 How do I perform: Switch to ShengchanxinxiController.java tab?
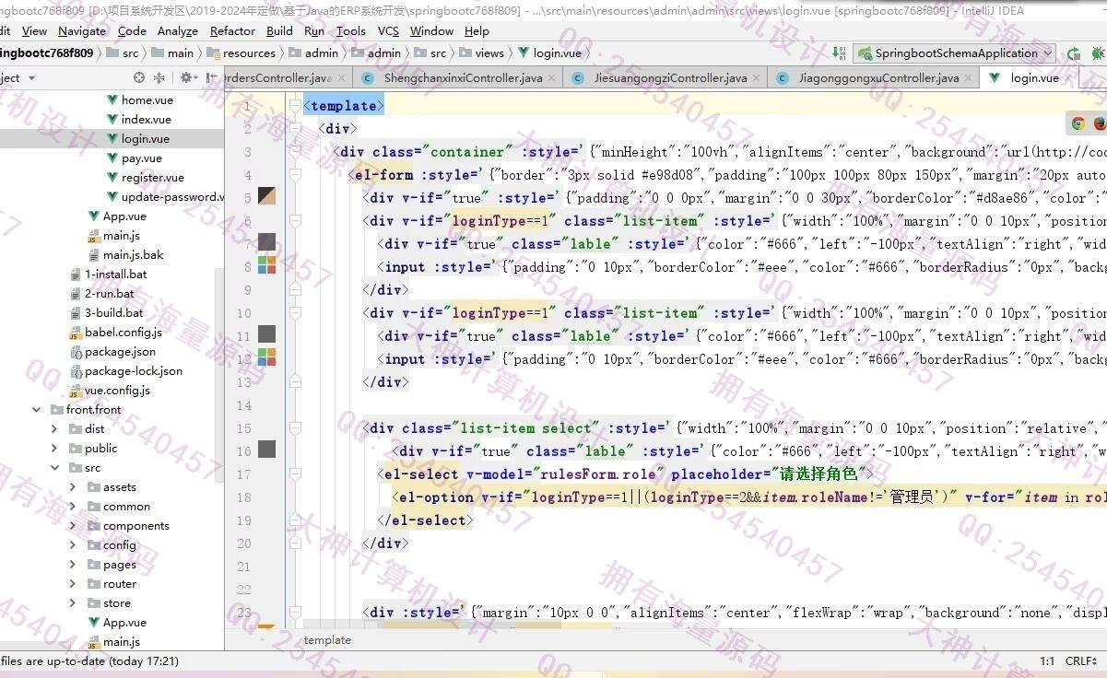(x=457, y=78)
